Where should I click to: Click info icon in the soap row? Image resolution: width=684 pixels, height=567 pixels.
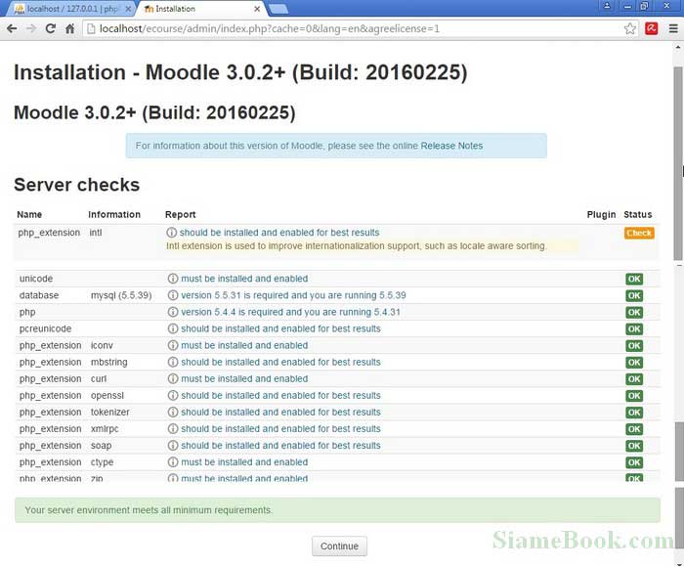173,445
